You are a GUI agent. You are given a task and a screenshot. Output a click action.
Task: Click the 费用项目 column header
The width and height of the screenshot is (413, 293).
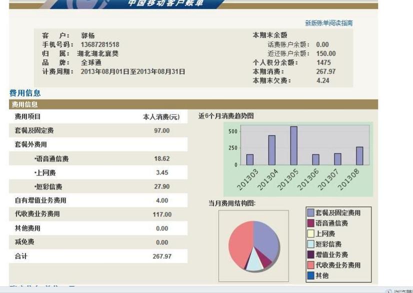pyautogui.click(x=27, y=116)
